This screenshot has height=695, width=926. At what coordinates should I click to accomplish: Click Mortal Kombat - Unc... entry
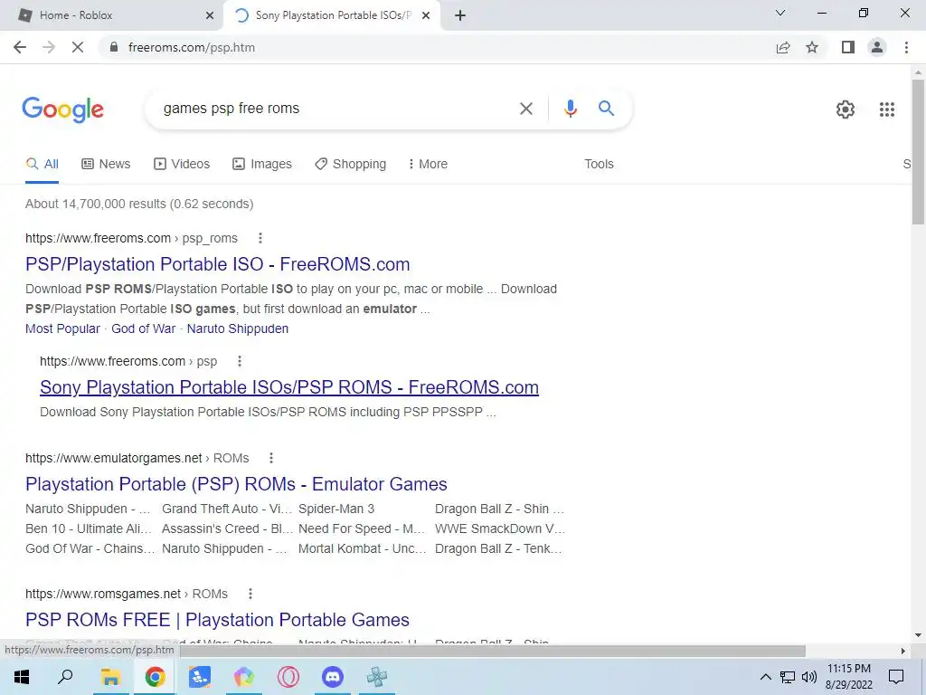point(362,549)
